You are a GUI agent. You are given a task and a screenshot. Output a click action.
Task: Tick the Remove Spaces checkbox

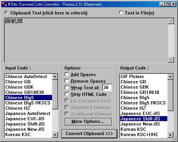click(67, 81)
